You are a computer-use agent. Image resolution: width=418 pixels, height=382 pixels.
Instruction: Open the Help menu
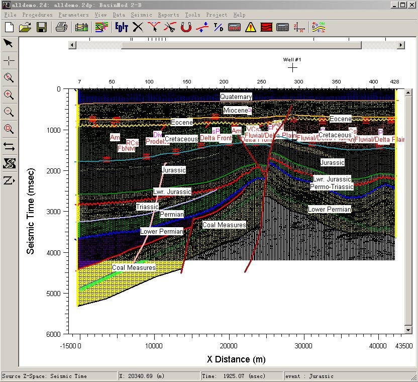point(239,15)
